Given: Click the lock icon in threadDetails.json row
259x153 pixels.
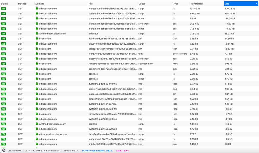Looking at the screenshot, I should pyautogui.click(x=37, y=114).
